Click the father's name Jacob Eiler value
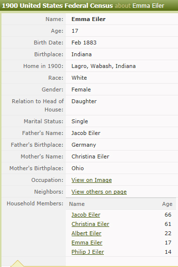Viewport: 178px width, 267px height. click(86, 133)
